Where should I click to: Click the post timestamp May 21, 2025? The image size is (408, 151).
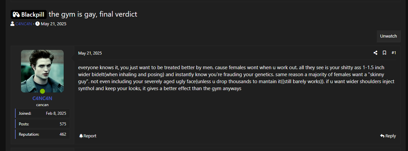pos(90,53)
